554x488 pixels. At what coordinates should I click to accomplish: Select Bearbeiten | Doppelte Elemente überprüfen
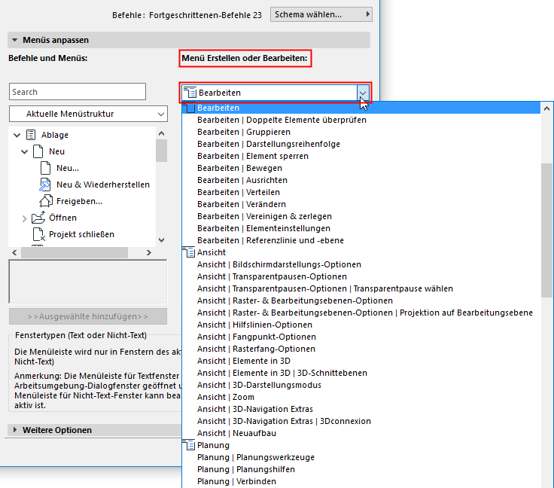282,120
